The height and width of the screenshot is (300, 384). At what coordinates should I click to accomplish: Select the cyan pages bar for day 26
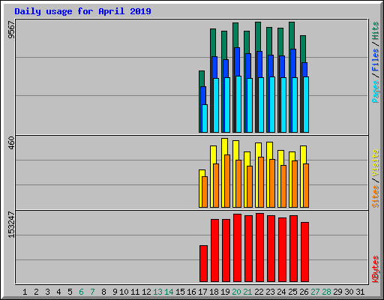tap(306, 104)
